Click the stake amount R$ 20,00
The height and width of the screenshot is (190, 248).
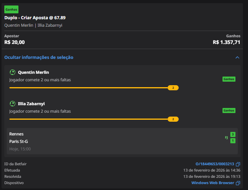pyautogui.click(x=15, y=42)
